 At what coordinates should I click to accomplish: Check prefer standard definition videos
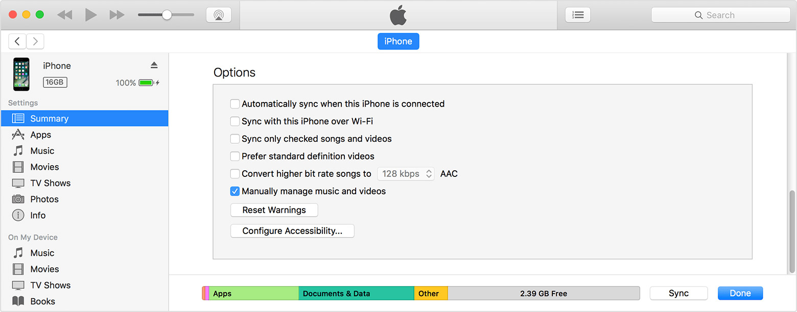[235, 156]
